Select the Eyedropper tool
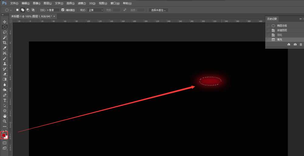 pyautogui.click(x=5, y=48)
